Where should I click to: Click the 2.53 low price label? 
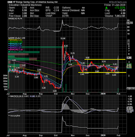(108, 74)
